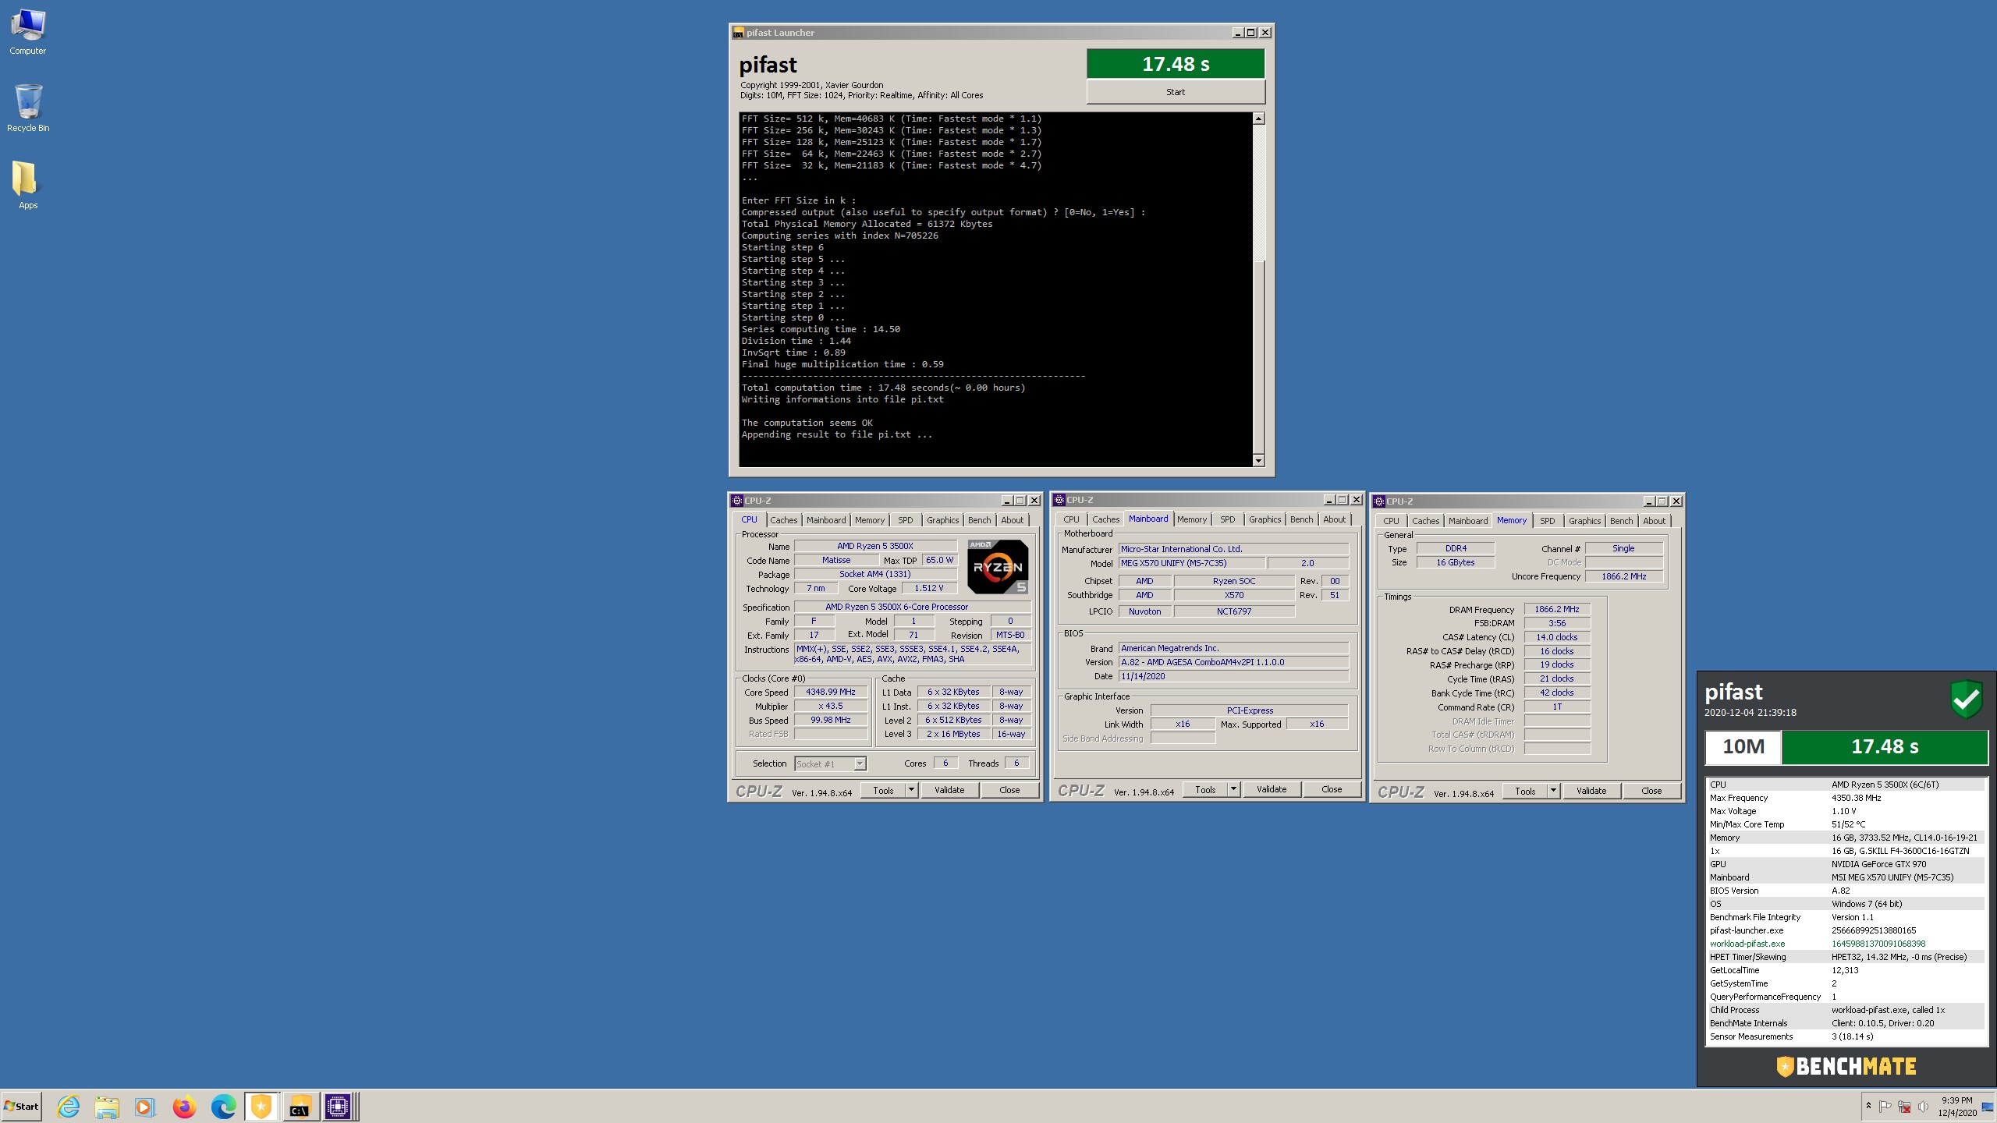Open the Computer desktop icon
Image resolution: width=1997 pixels, height=1123 pixels.
click(x=28, y=31)
